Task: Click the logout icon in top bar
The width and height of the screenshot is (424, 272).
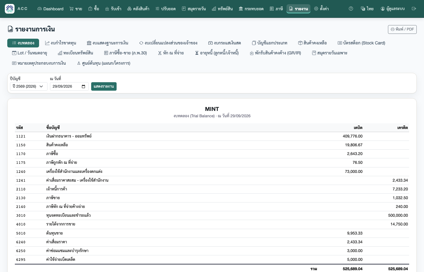Action: 414,9
